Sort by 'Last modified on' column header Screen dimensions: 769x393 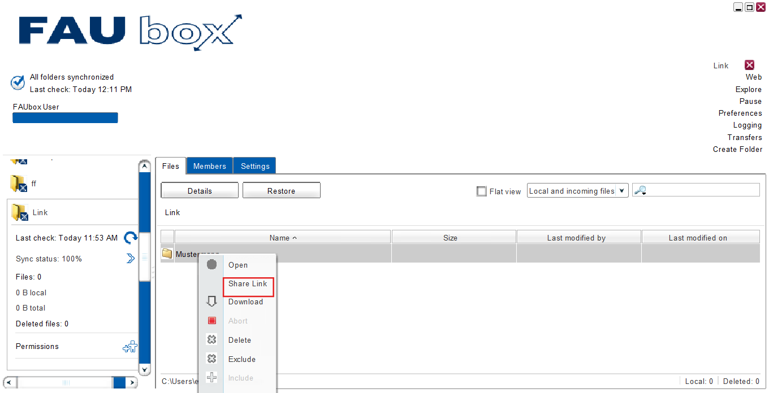point(701,237)
